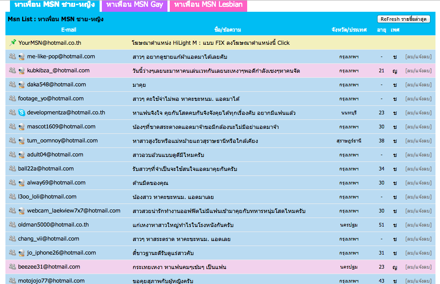Open the หาเพื่อน MSN ชาย-หญิง tab

pyautogui.click(x=55, y=5)
